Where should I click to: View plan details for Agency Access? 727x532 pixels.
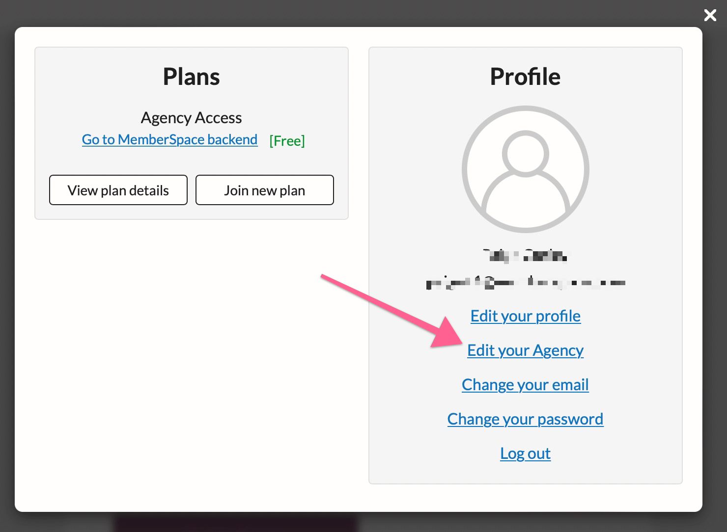(118, 190)
